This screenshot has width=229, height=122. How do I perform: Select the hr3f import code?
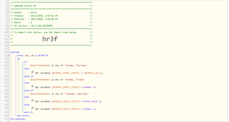[50, 39]
